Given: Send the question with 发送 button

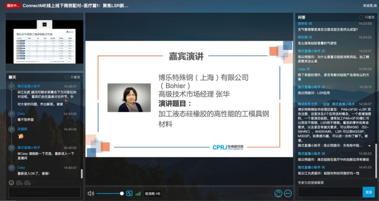Looking at the screenshot, I should pos(368,192).
